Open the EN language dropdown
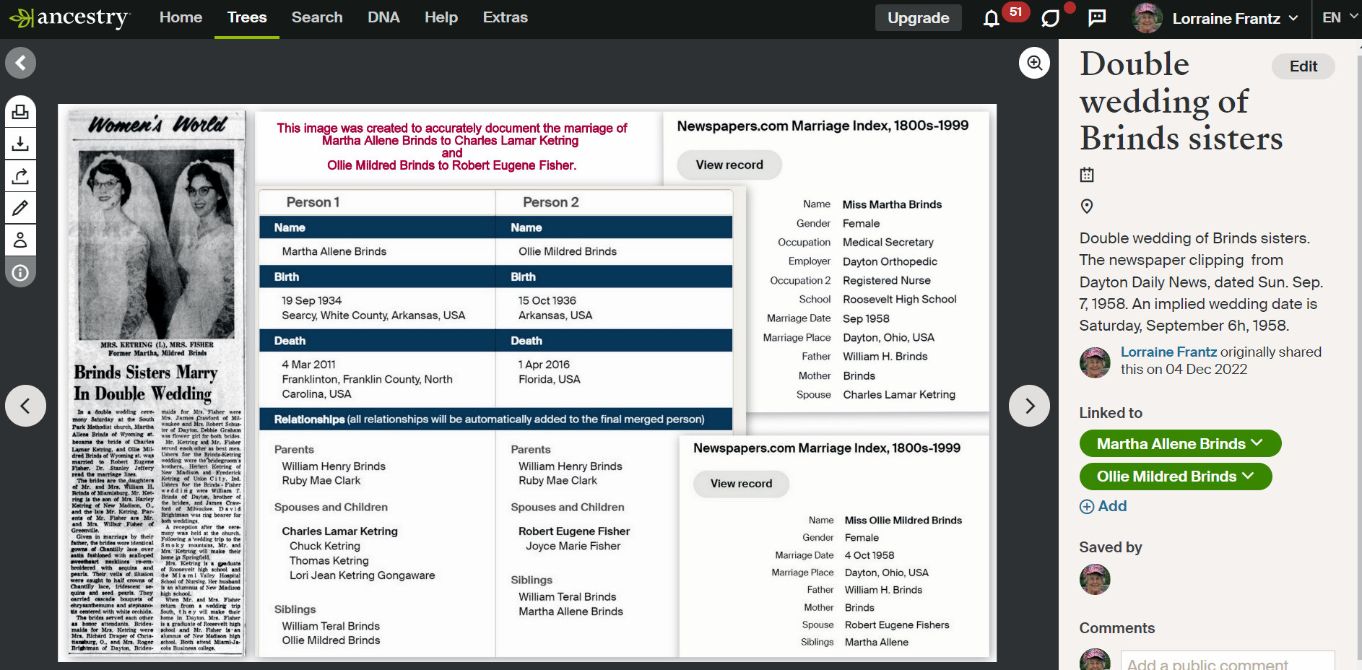1362x670 pixels. pyautogui.click(x=1338, y=18)
